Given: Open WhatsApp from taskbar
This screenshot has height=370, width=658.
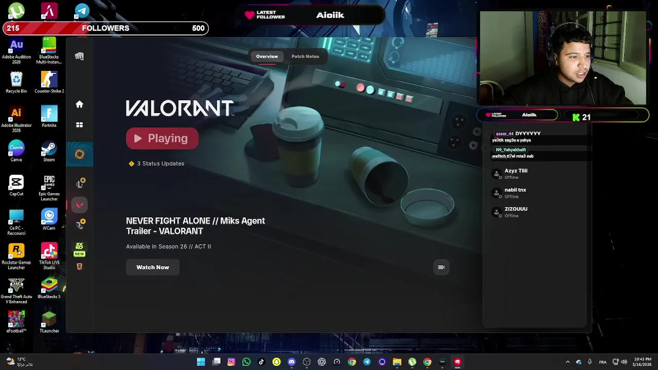Looking at the screenshot, I should pyautogui.click(x=246, y=362).
